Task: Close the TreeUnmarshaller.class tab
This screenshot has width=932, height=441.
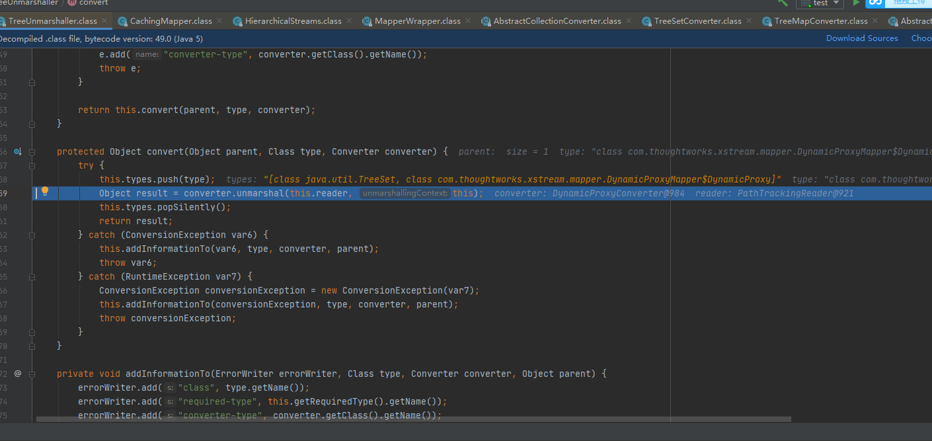Action: click(x=104, y=21)
